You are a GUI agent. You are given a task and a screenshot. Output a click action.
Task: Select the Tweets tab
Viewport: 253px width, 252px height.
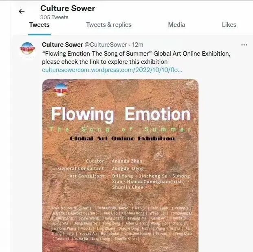[x=40, y=25]
